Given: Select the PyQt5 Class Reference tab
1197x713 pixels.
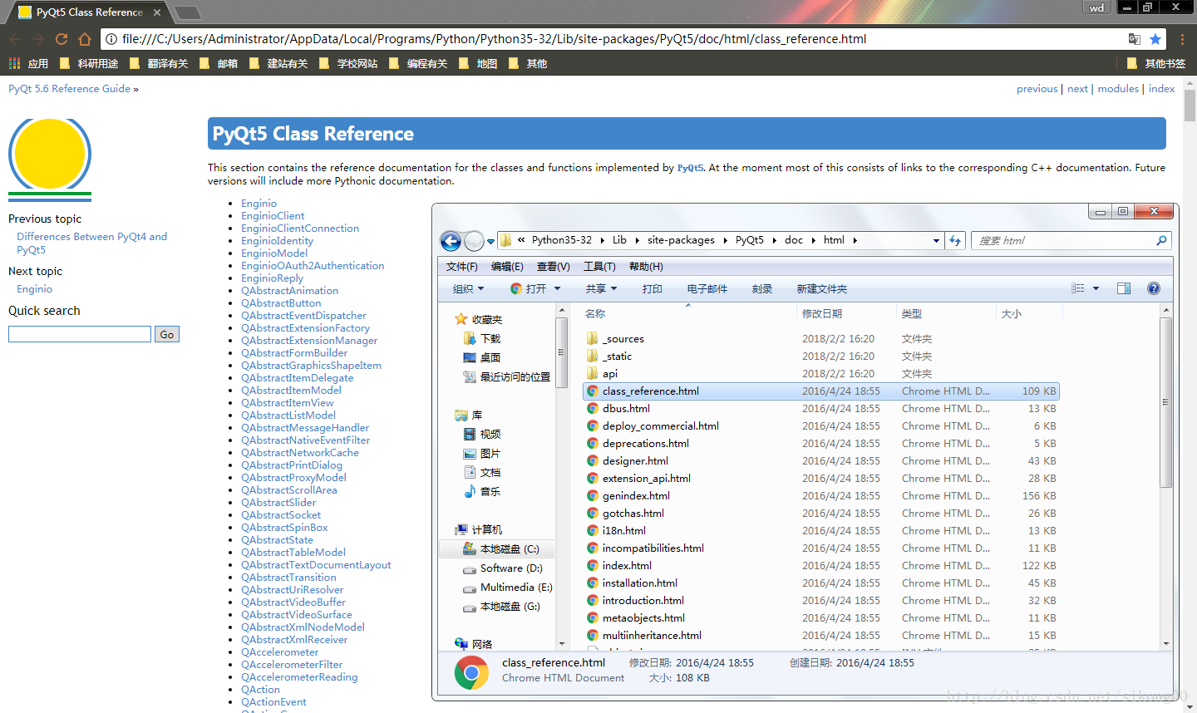Looking at the screenshot, I should (90, 12).
